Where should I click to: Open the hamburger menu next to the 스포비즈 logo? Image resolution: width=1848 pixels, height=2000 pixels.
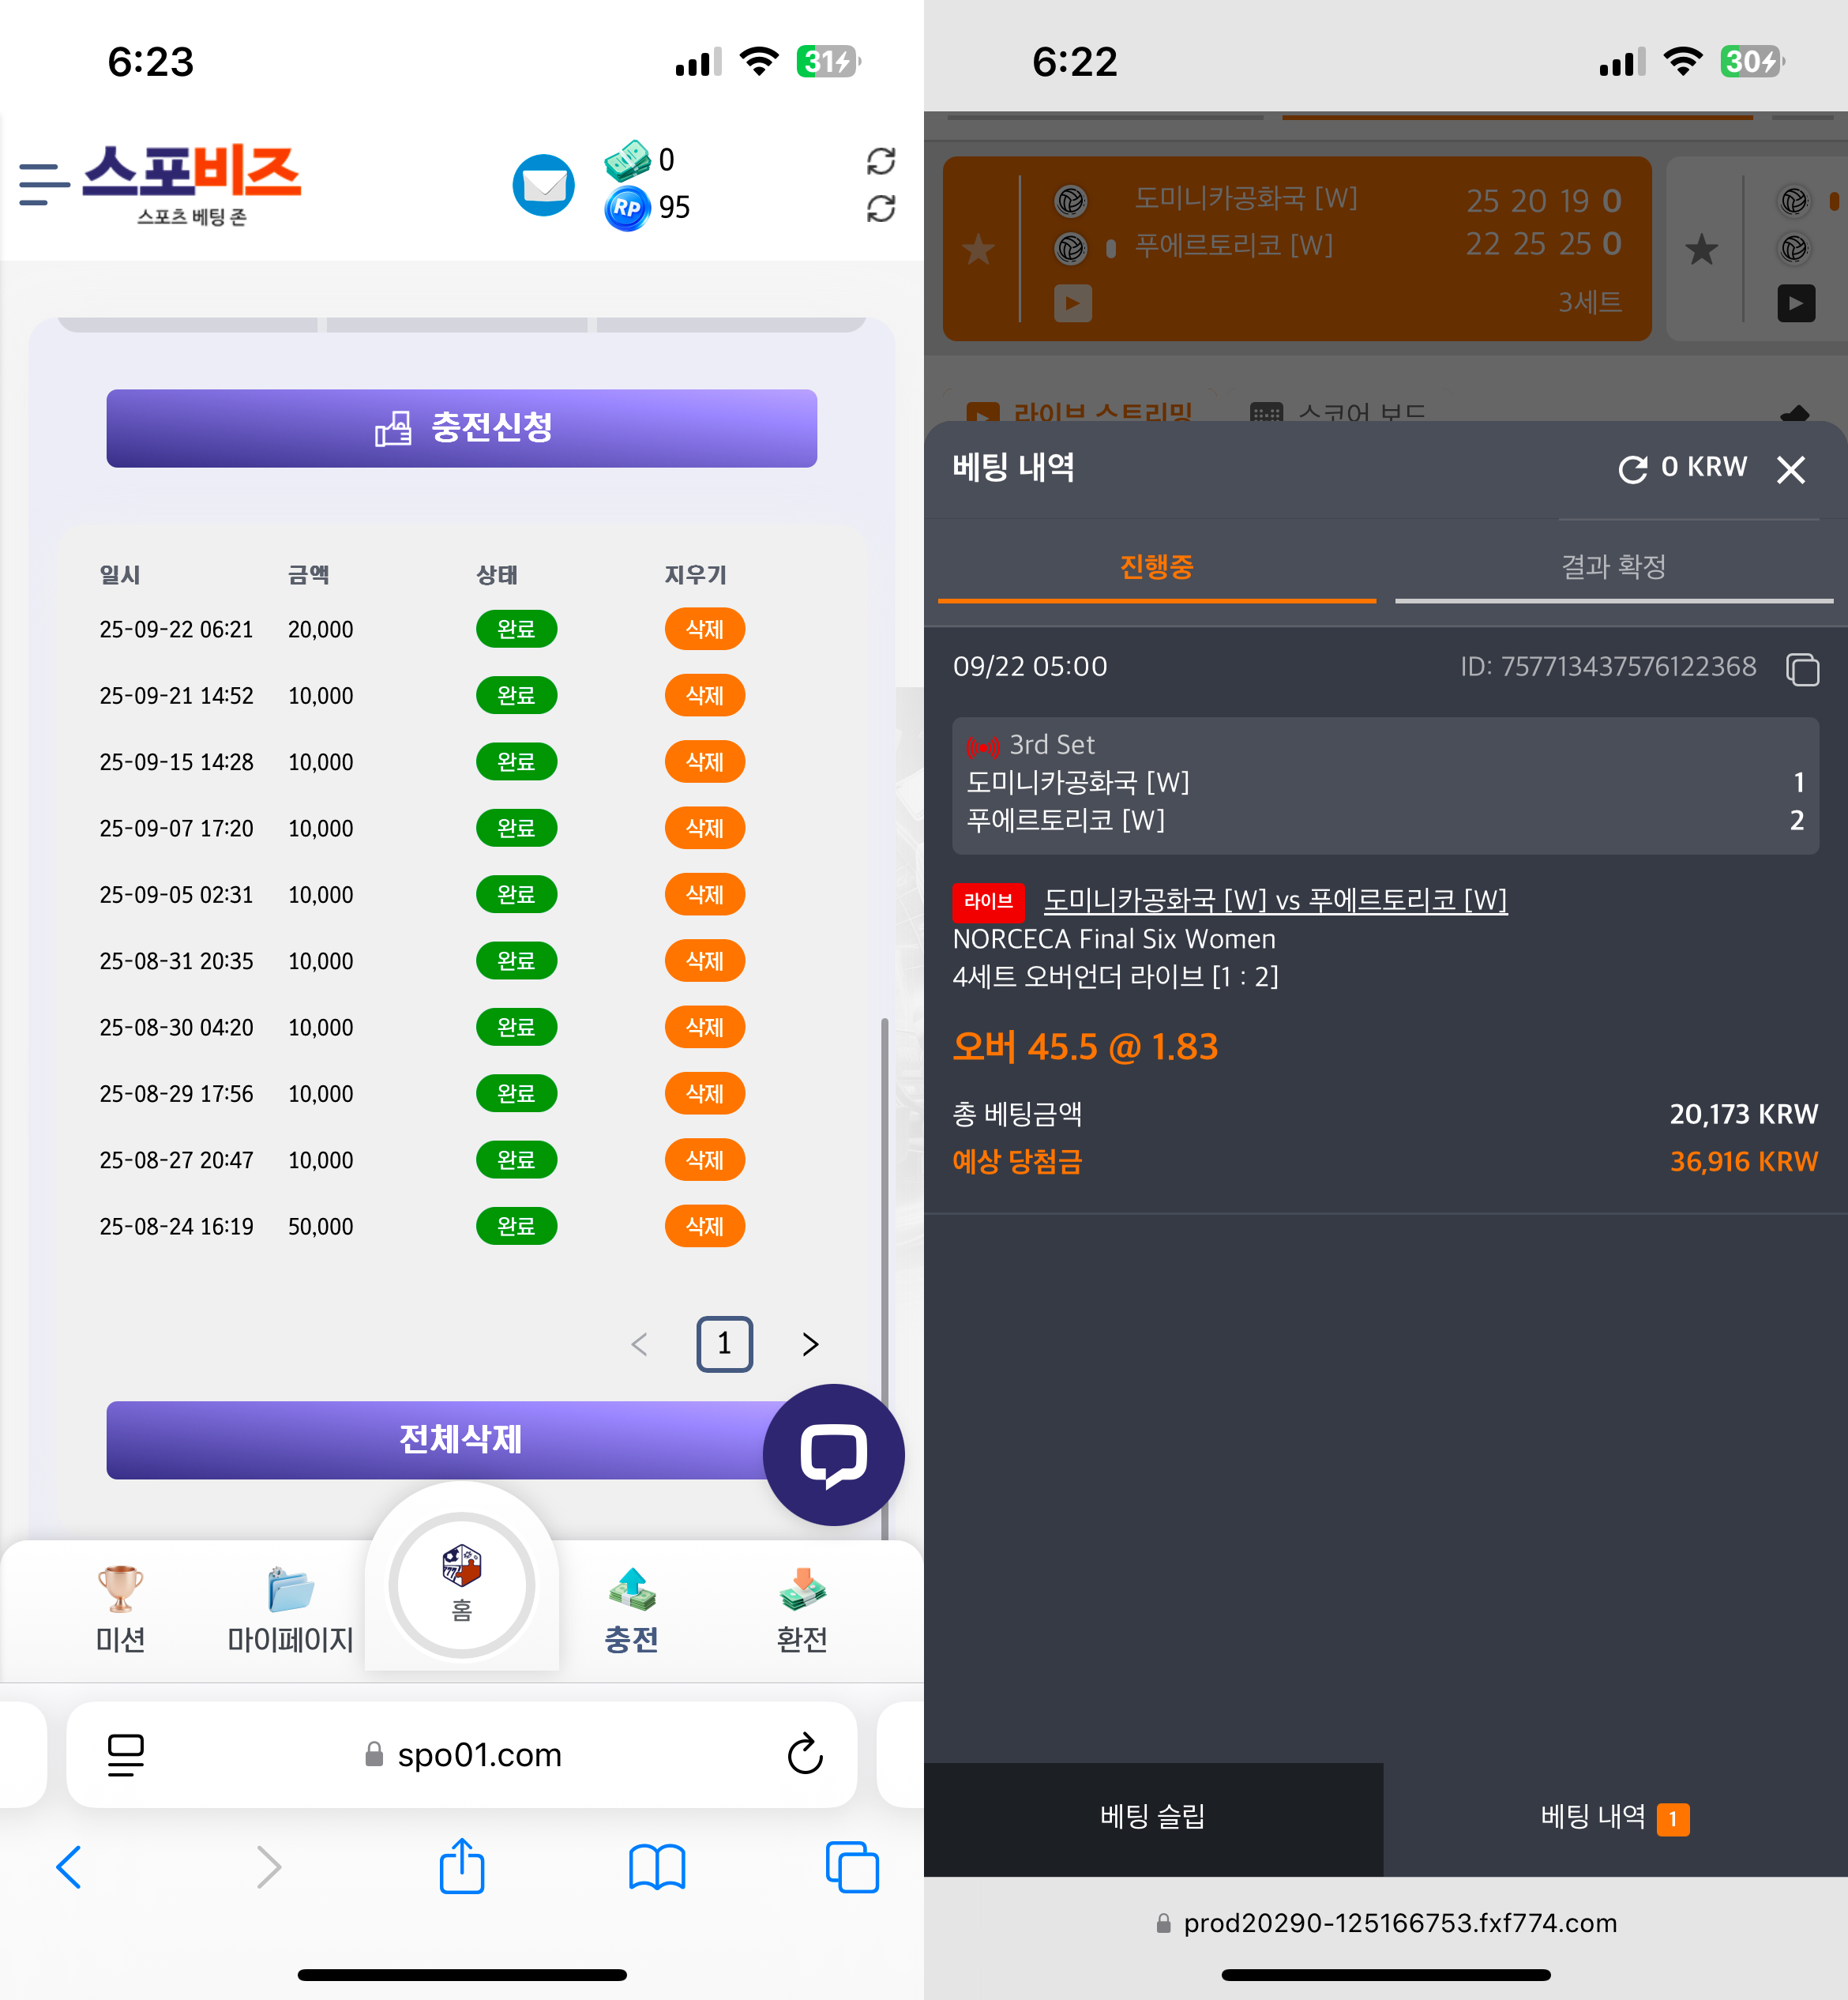[44, 185]
